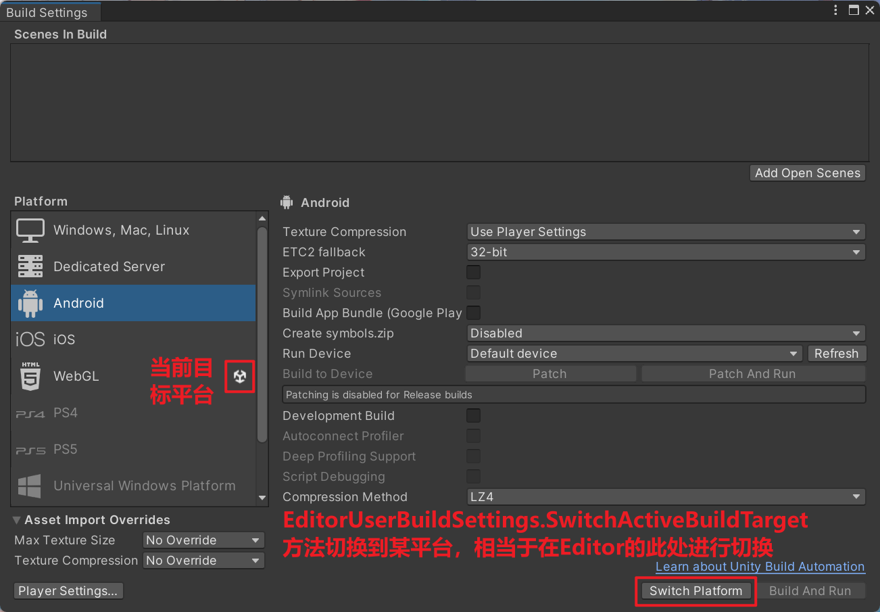Open the Learn about Unity Build Automation link
Screen dimensions: 880x612
(760, 567)
